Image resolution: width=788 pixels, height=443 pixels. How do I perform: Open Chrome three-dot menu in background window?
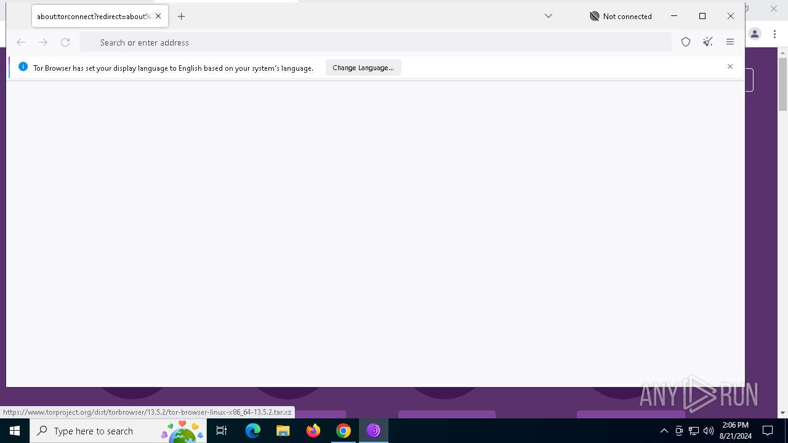tap(775, 34)
